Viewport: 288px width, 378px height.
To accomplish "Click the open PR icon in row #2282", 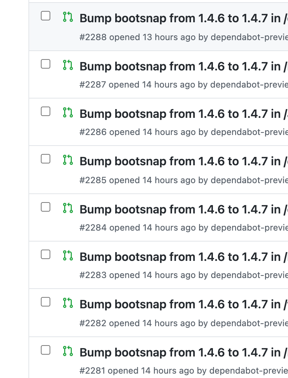I will click(68, 303).
